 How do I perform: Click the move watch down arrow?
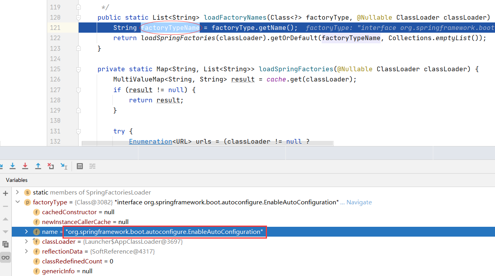click(6, 232)
